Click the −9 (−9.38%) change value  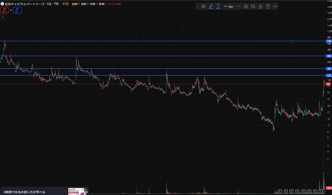click(x=114, y=4)
